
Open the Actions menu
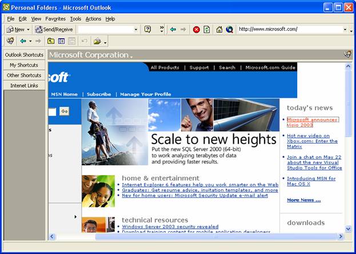click(x=93, y=19)
